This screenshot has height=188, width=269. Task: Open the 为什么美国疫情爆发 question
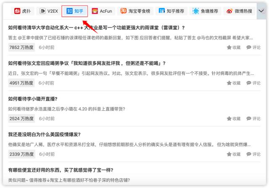[x=45, y=134]
